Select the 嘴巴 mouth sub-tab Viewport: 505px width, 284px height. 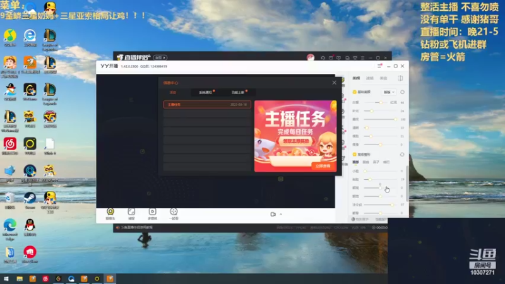[x=386, y=162]
